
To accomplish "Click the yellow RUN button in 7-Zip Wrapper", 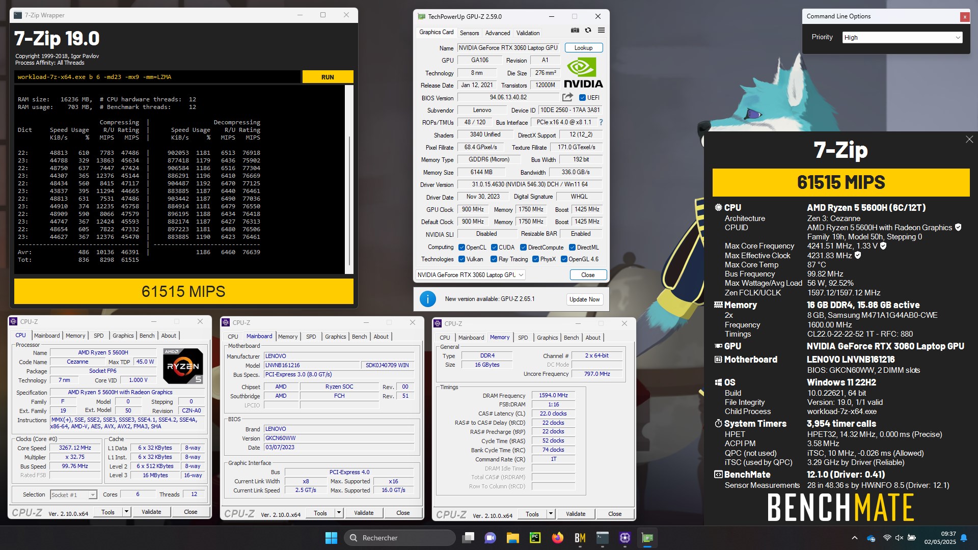I will pos(328,77).
